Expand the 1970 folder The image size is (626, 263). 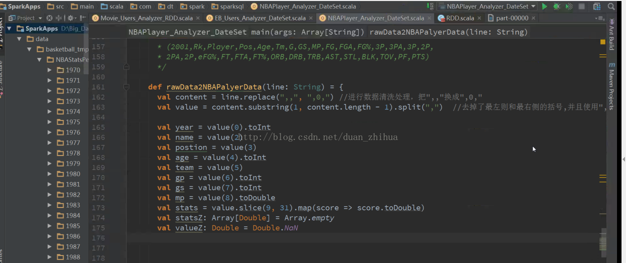point(49,70)
